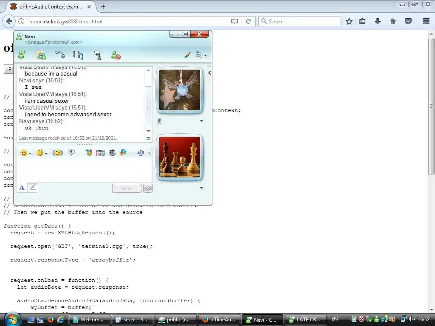435x326 pixels.
Task: Click the page scrollbar down arrow
Action: [x=432, y=310]
